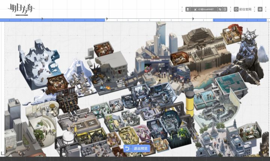Open the 前往官网 link
This screenshot has width=270, height=161.
[x=245, y=9]
